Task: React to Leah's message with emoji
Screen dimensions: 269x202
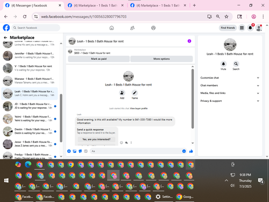Action: 122,143
